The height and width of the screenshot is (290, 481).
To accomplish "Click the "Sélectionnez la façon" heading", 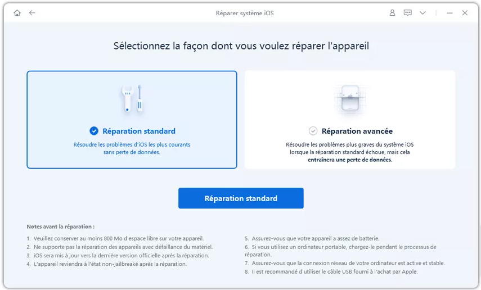I will coord(241,46).
